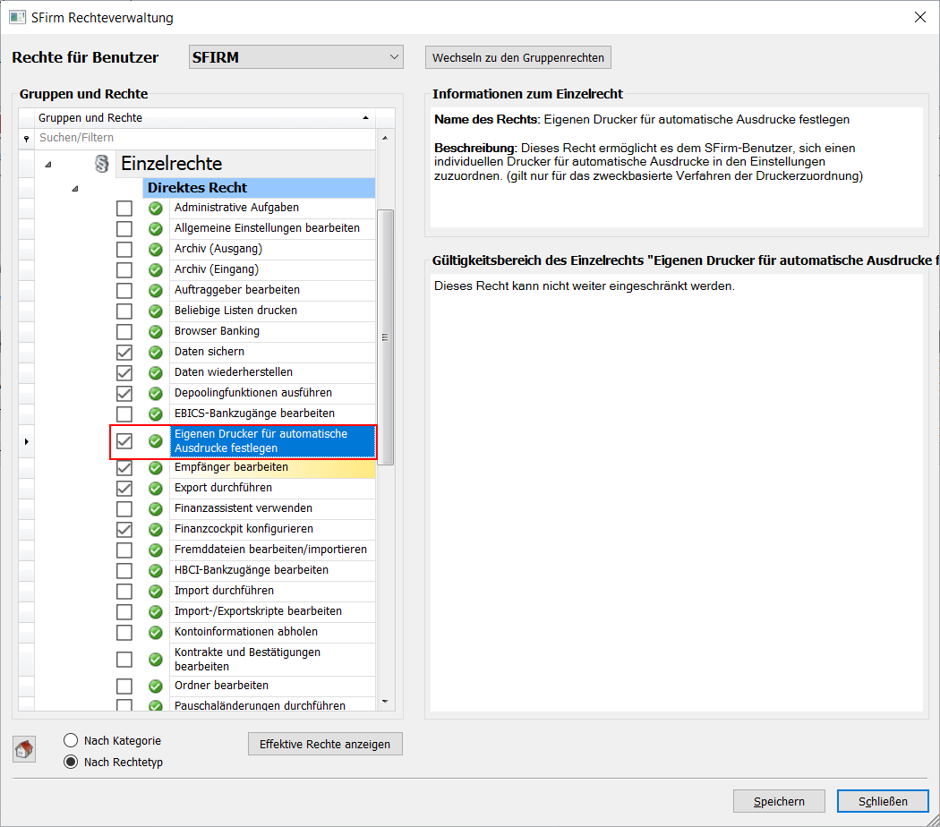The height and width of the screenshot is (827, 940).
Task: Click the green status icon for Daten sichern
Action: pos(155,353)
